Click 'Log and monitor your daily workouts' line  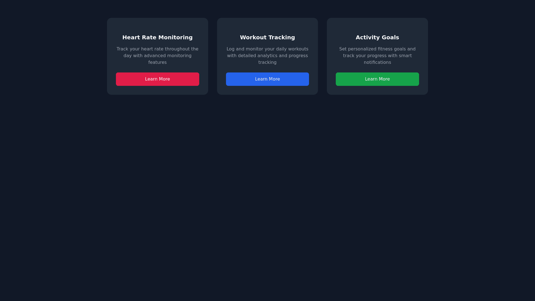pos(267,49)
